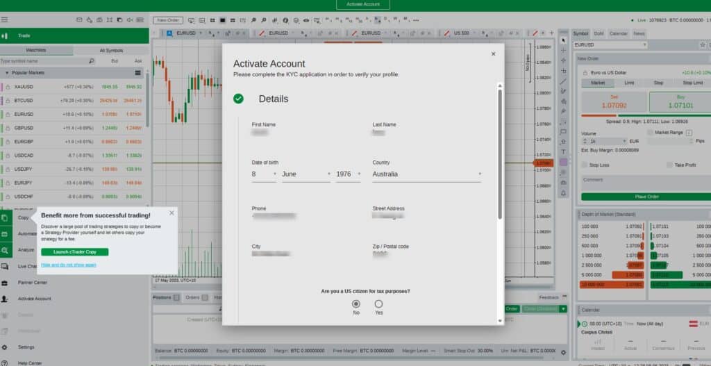Select the cursor pointer drawing tool

point(563,40)
